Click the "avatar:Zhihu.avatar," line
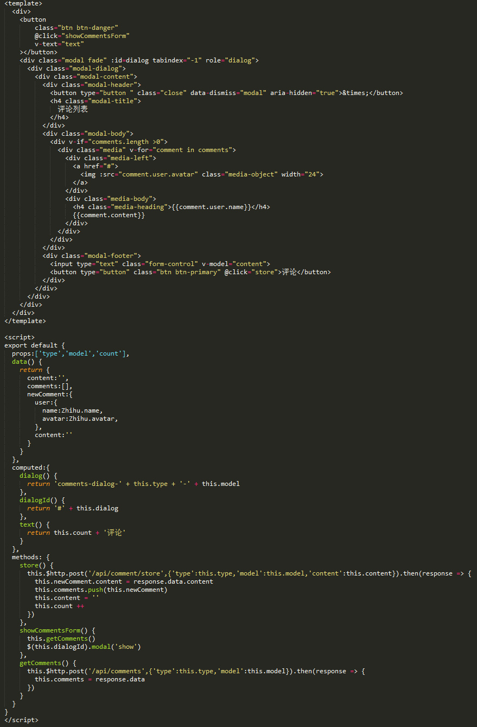 click(80, 419)
